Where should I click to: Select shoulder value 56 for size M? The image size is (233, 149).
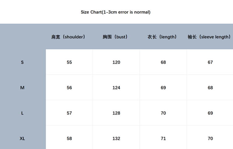tap(69, 87)
